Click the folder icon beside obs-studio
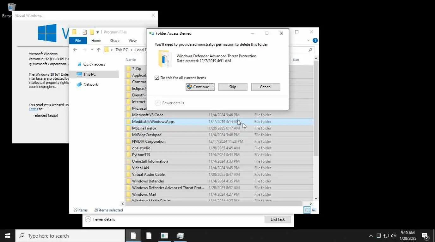 pyautogui.click(x=128, y=148)
